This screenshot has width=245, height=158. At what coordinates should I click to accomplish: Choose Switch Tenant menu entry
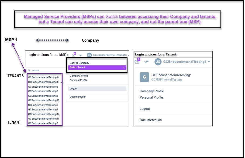point(97,67)
